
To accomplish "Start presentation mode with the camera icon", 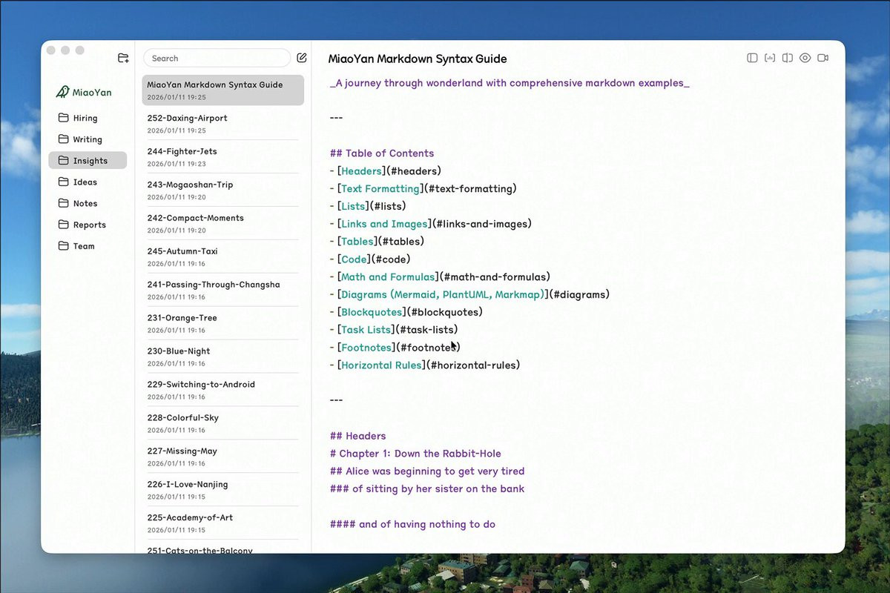I will click(823, 58).
